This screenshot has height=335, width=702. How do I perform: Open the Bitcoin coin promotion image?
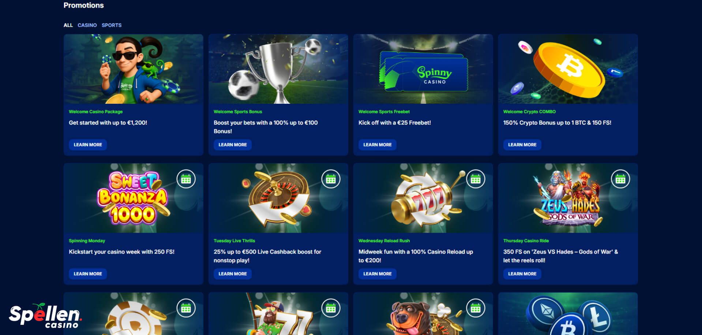pos(568,69)
